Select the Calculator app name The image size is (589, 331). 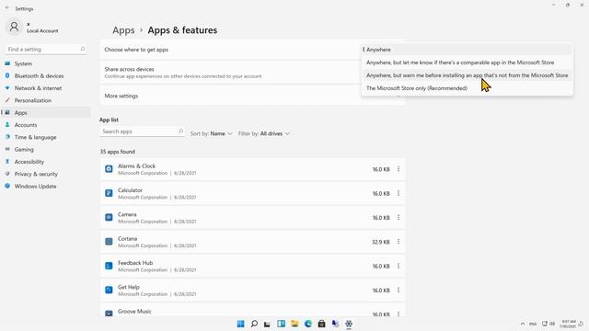130,190
